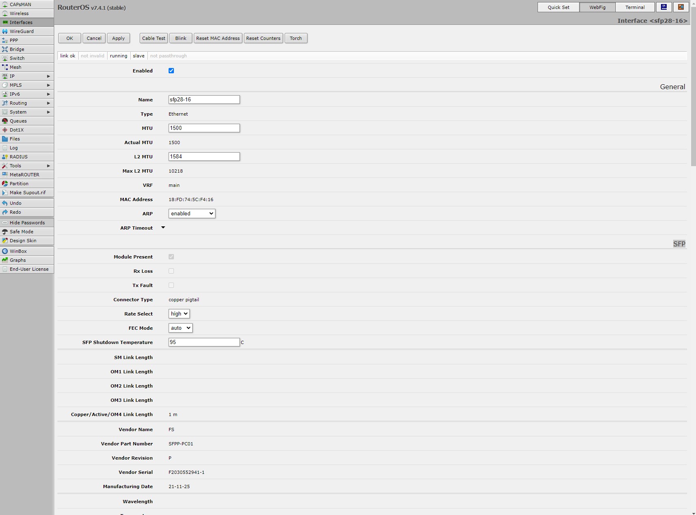Select the WebFig tab

(597, 7)
